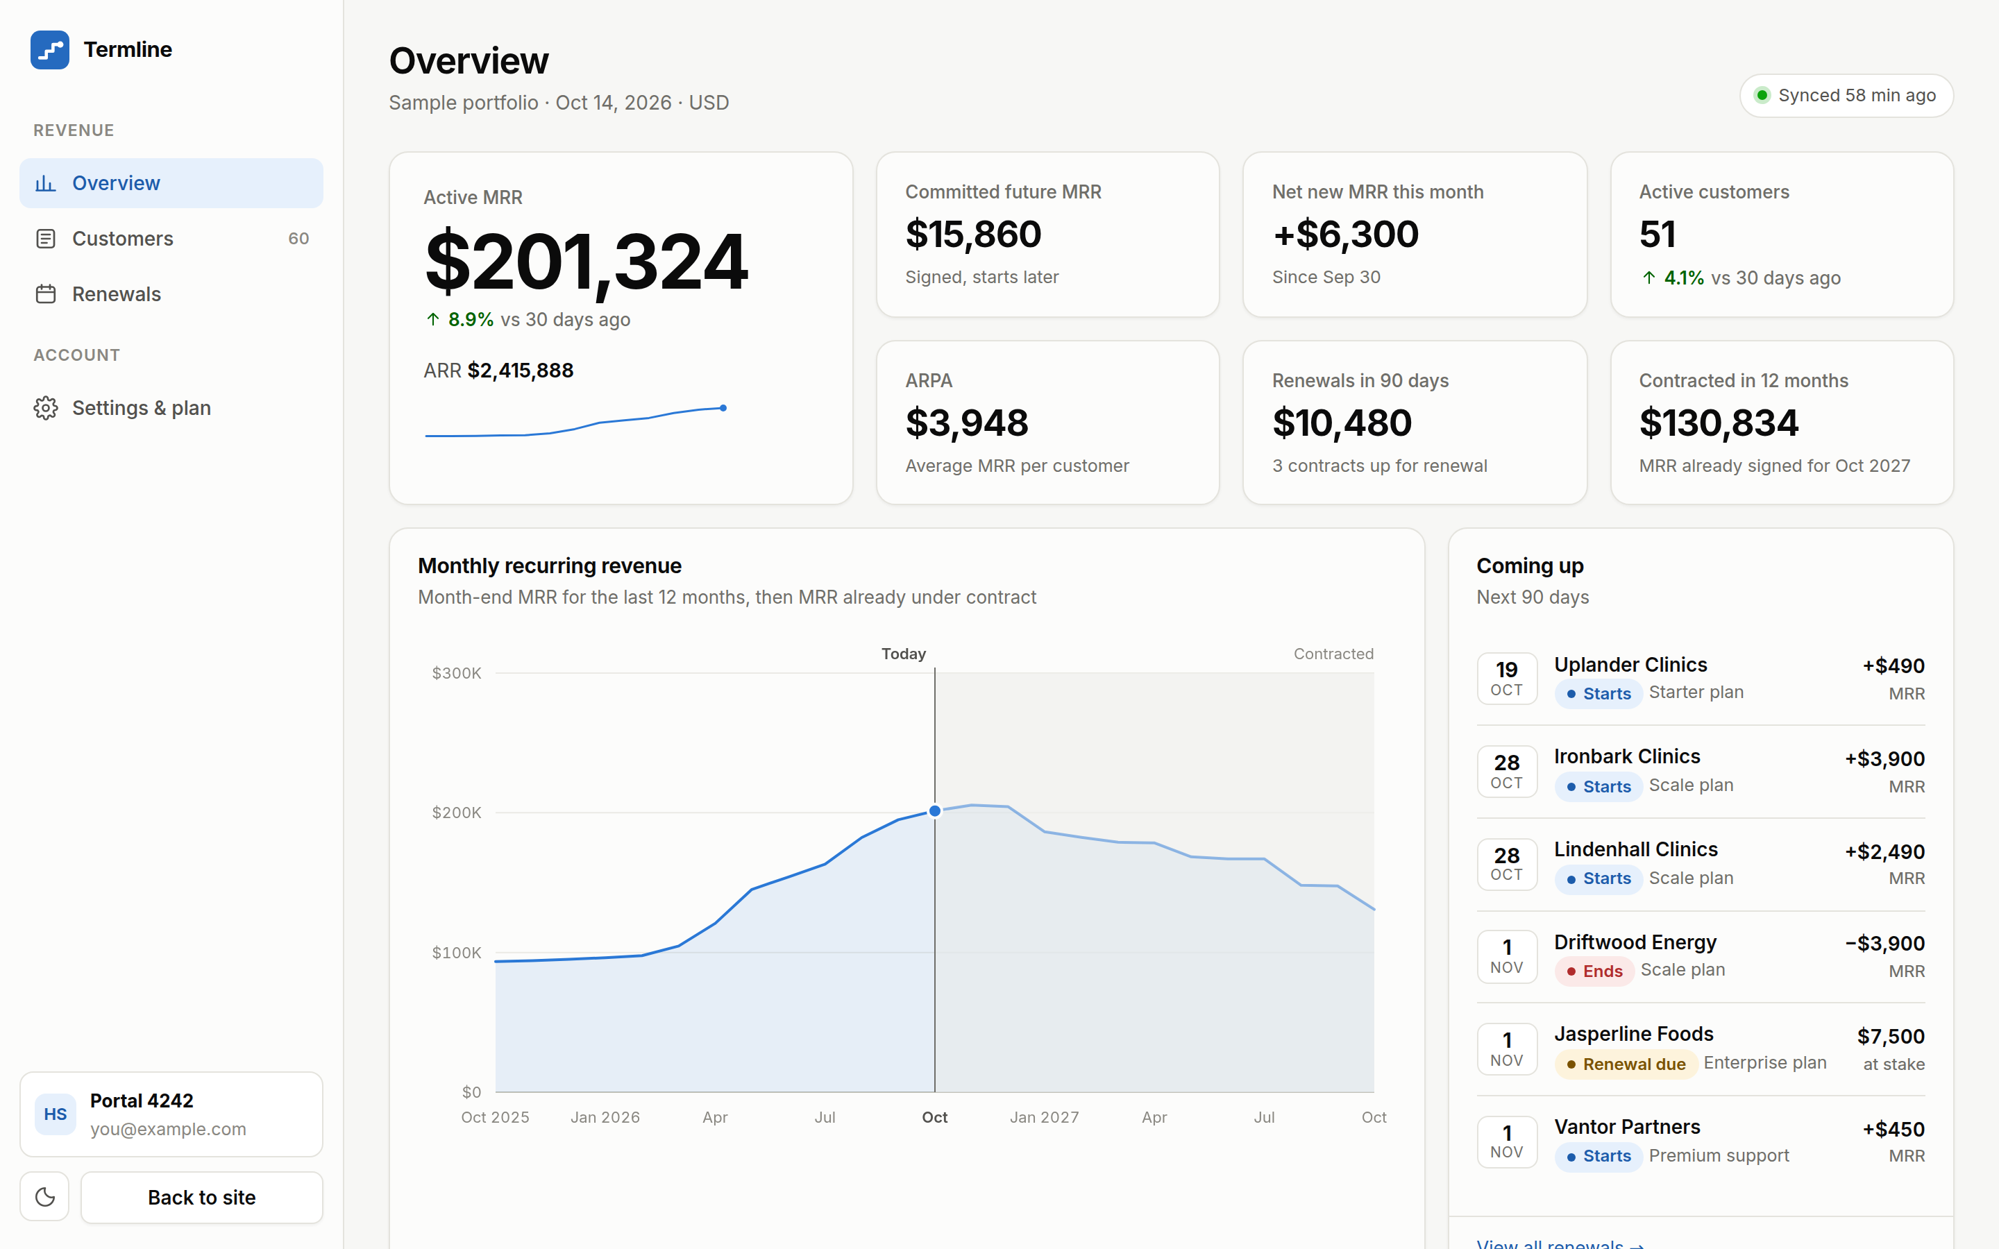
Task: Click the green sync status dot
Action: (1762, 95)
